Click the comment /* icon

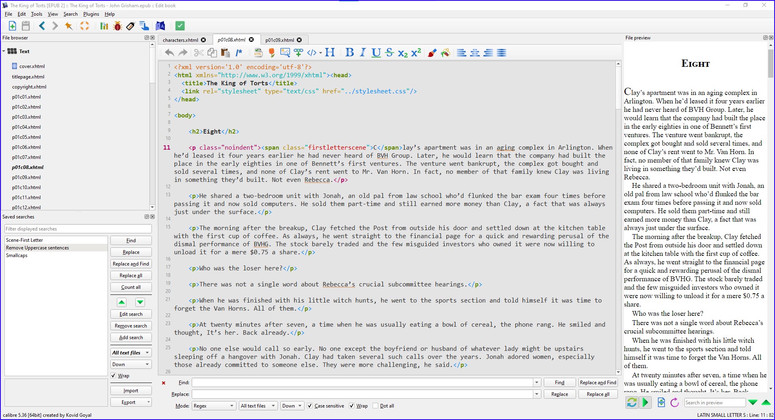(239, 53)
